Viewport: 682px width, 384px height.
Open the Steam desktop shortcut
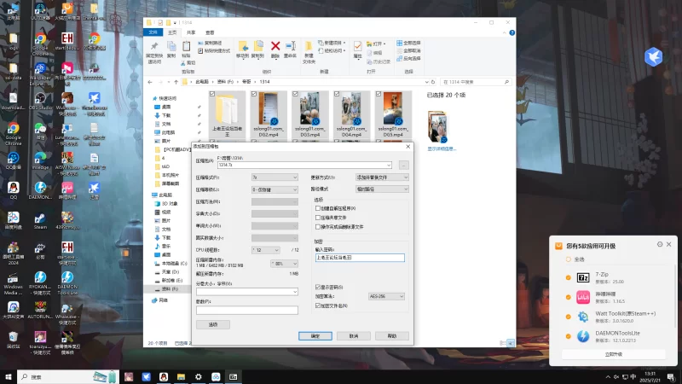[39, 217]
